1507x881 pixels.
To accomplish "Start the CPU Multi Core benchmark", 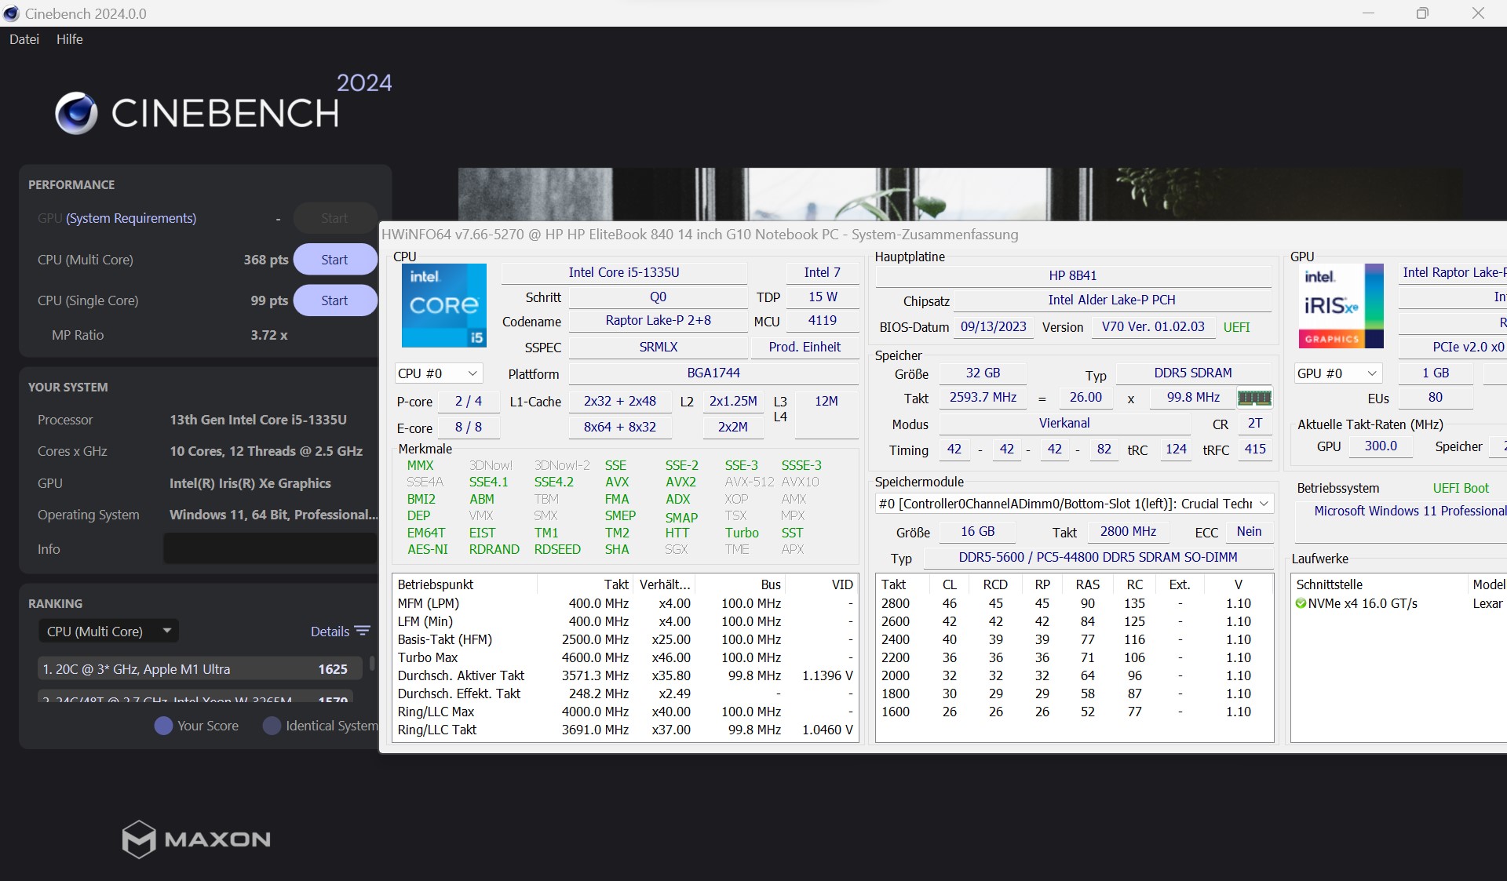I will click(334, 259).
